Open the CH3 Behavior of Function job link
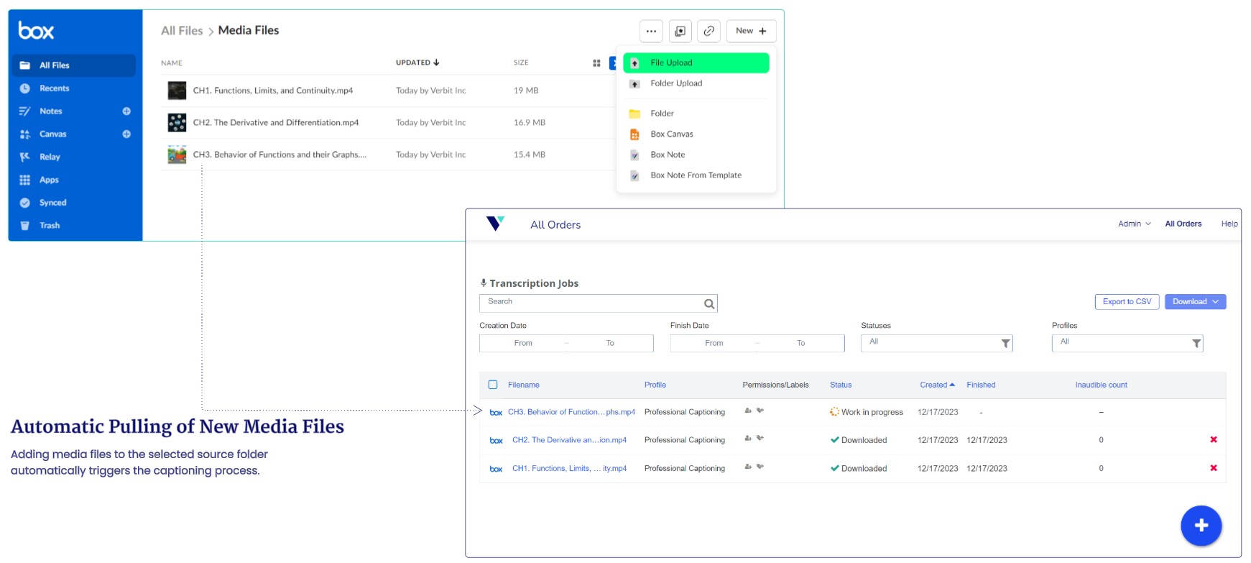1251x563 pixels. pos(571,412)
